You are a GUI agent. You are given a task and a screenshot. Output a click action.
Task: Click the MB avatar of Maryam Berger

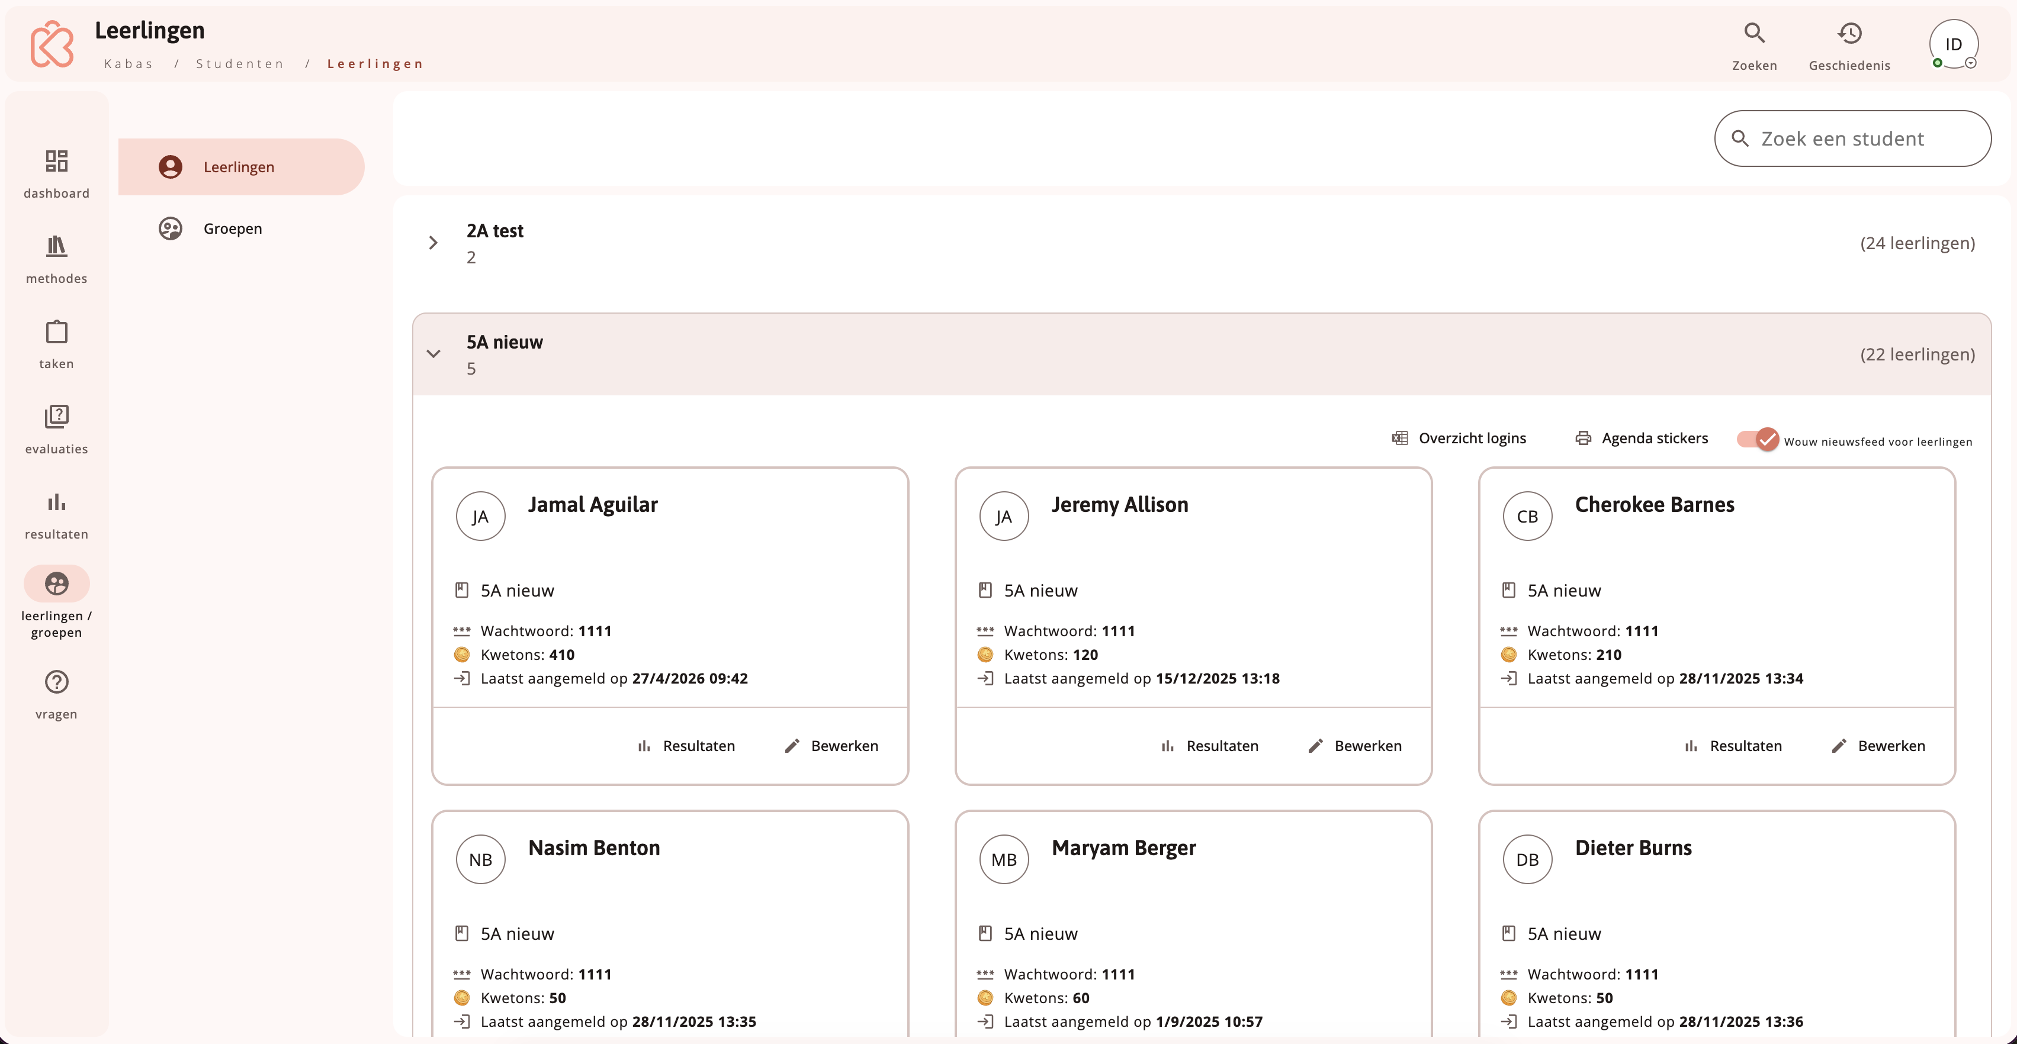click(1003, 859)
